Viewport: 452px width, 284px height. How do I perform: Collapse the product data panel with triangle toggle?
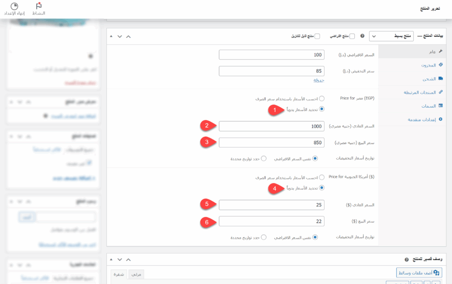(111, 36)
